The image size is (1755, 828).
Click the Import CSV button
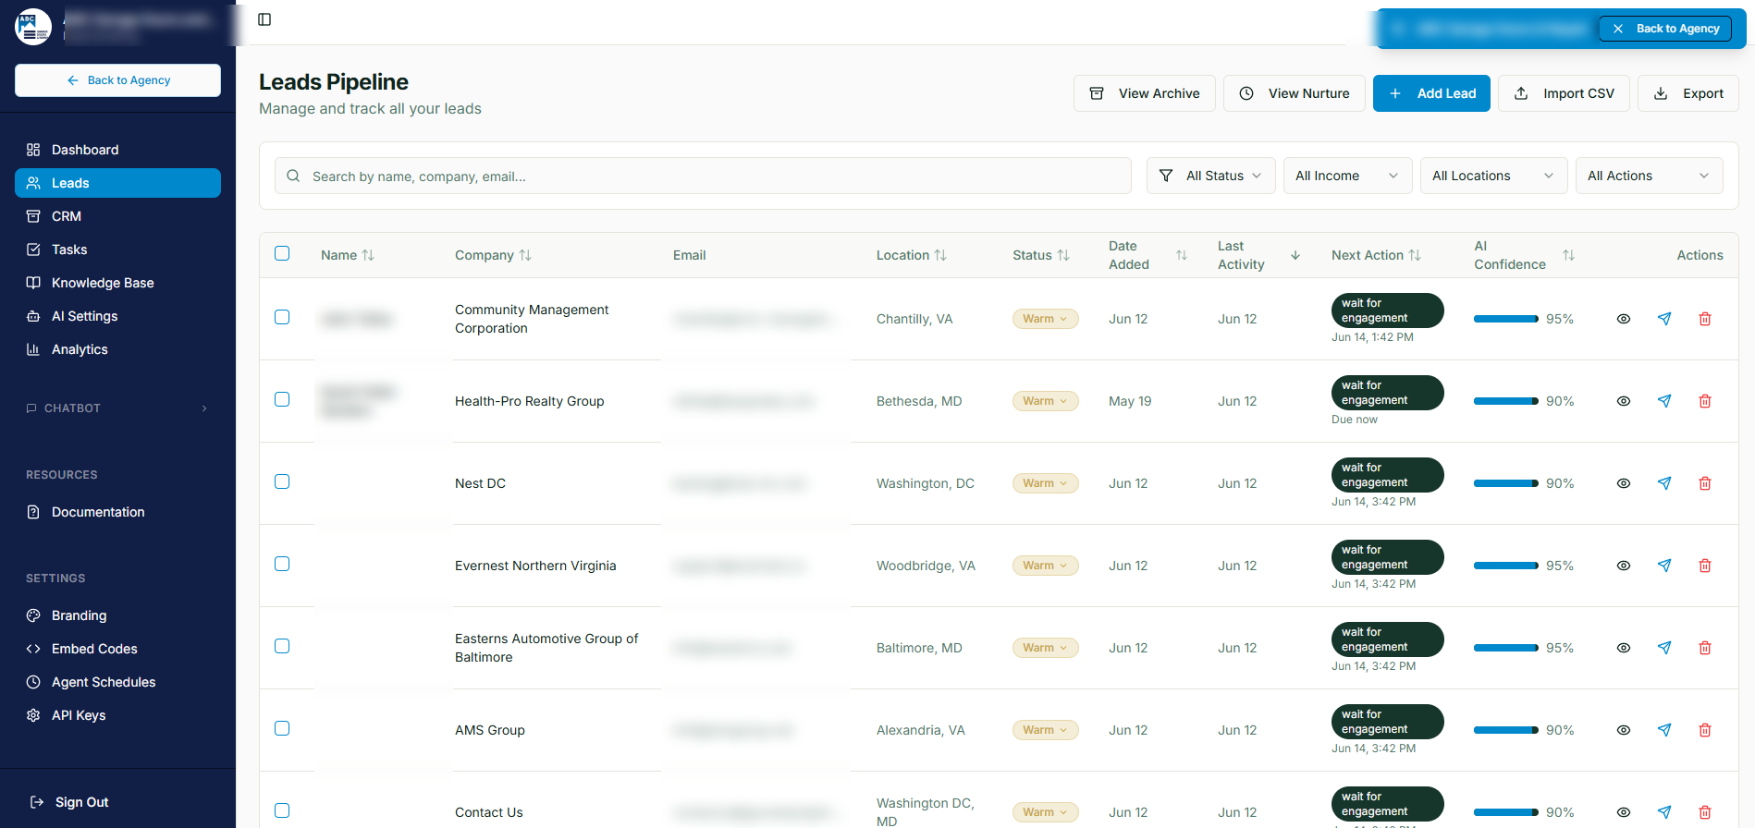point(1564,93)
